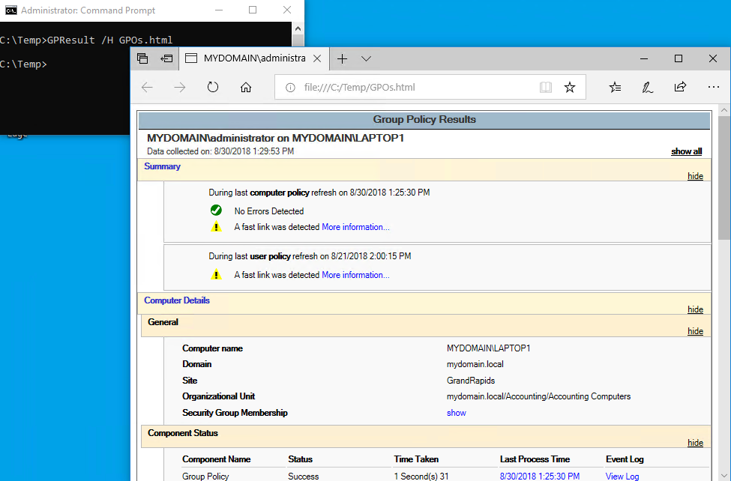731x481 pixels.
Task: Open the reading view book icon
Action: [546, 88]
